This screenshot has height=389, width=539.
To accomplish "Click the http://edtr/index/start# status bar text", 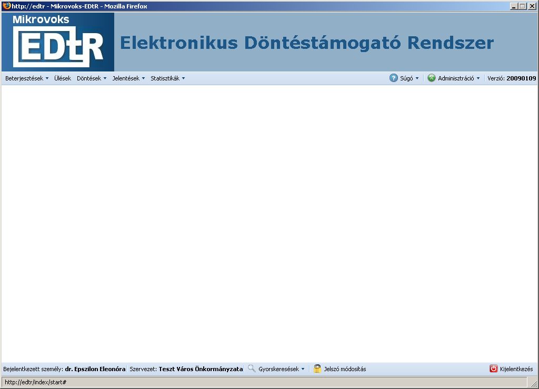I will click(x=35, y=382).
